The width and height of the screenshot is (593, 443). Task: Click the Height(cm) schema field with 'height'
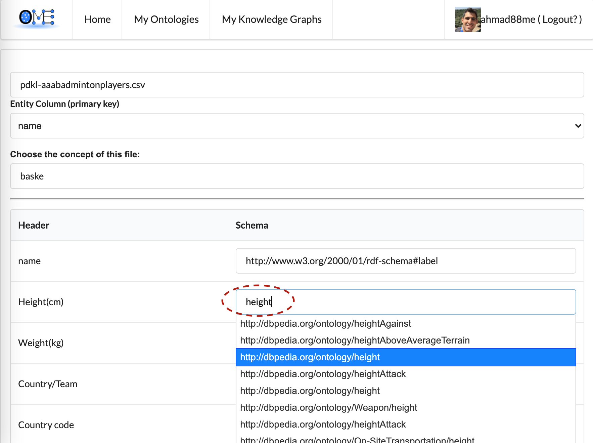[x=406, y=302]
